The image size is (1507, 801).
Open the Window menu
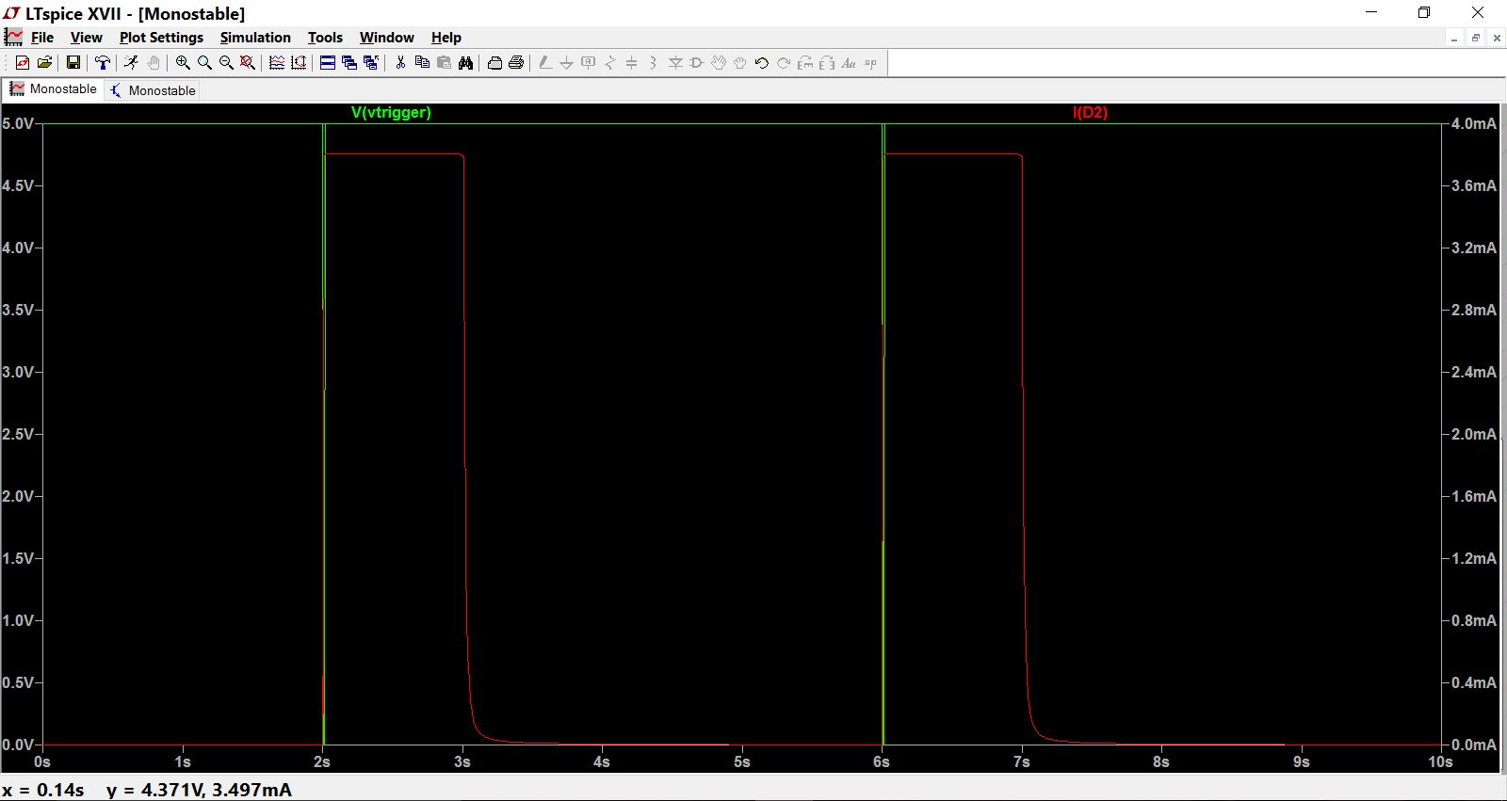[386, 38]
